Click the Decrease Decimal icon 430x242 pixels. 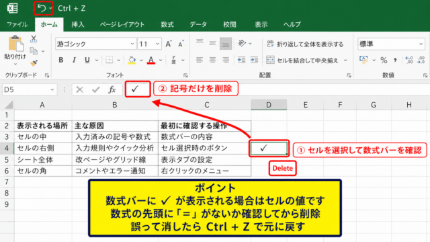click(x=421, y=60)
